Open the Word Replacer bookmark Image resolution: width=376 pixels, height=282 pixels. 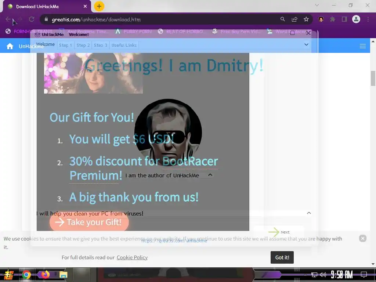coord(290,32)
